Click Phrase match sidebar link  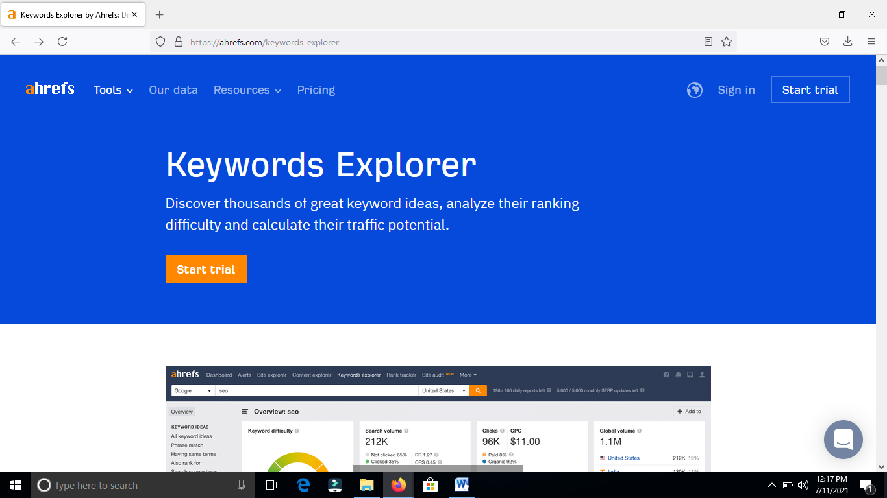point(187,445)
